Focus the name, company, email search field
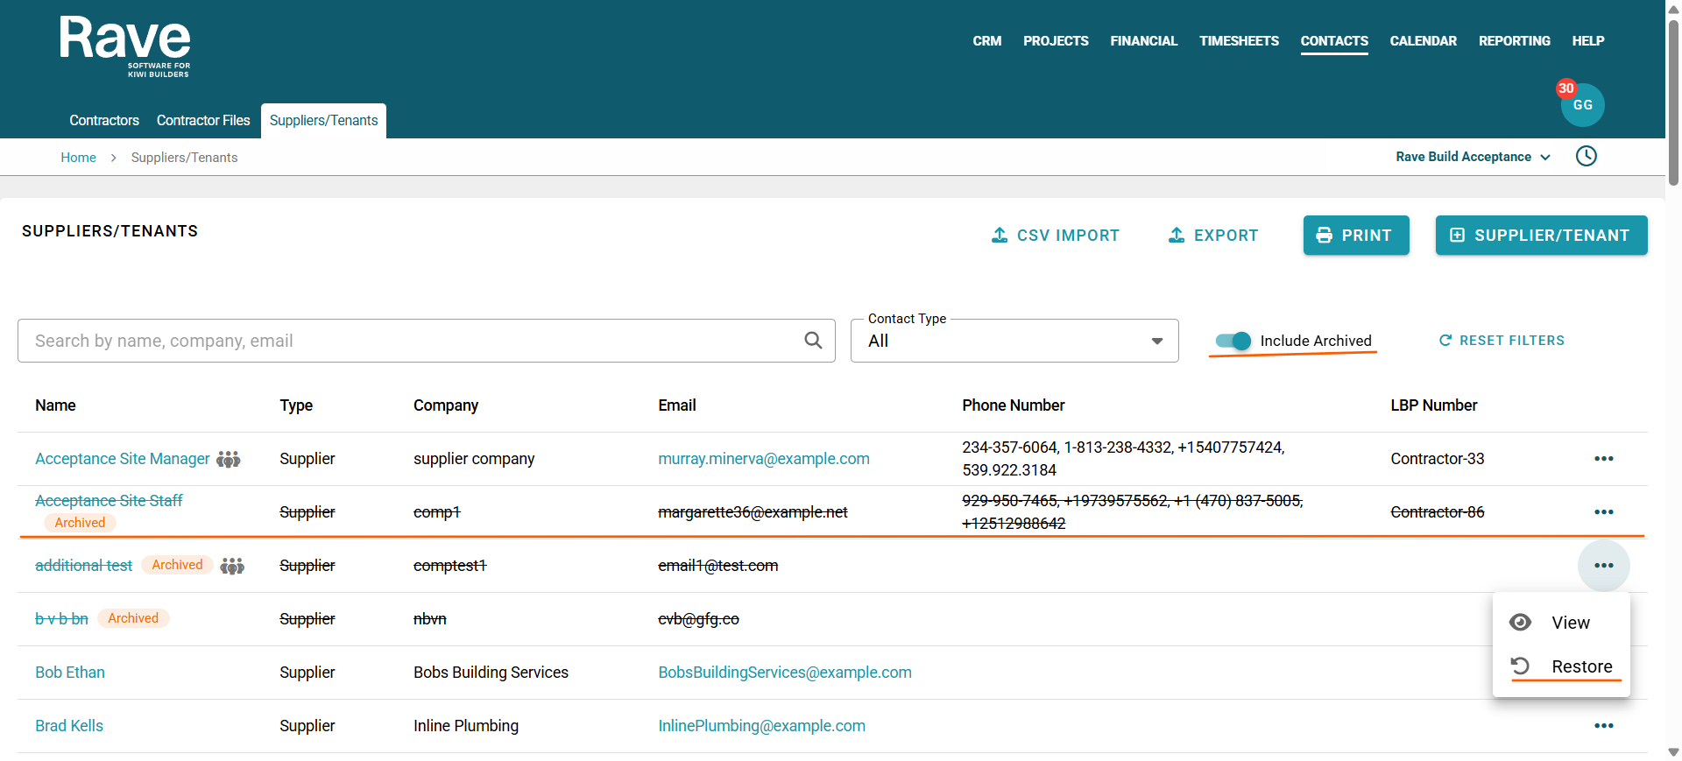This screenshot has width=1682, height=761. coord(412,341)
